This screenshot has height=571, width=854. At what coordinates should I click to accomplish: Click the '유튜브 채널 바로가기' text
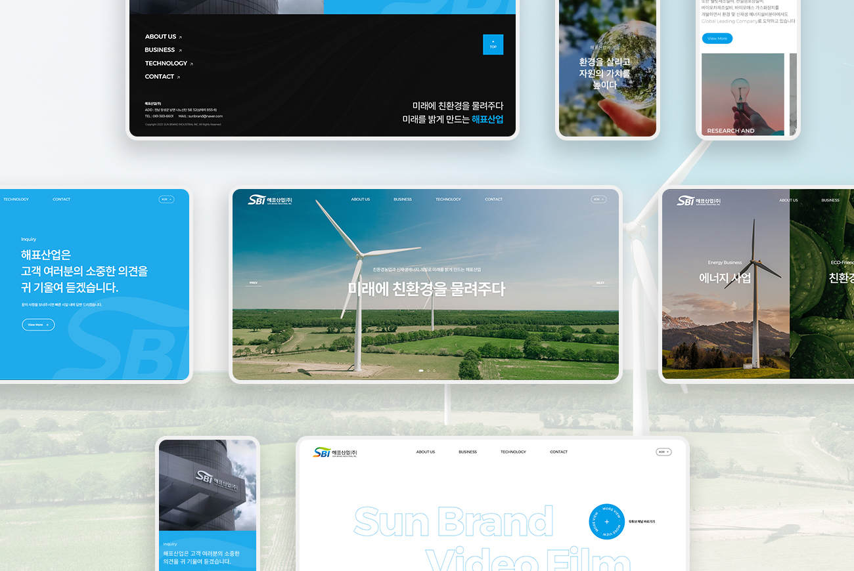coord(642,522)
